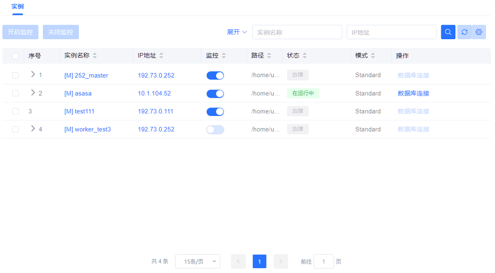
Task: Tick the select-all header checkbox
Action: click(x=15, y=56)
